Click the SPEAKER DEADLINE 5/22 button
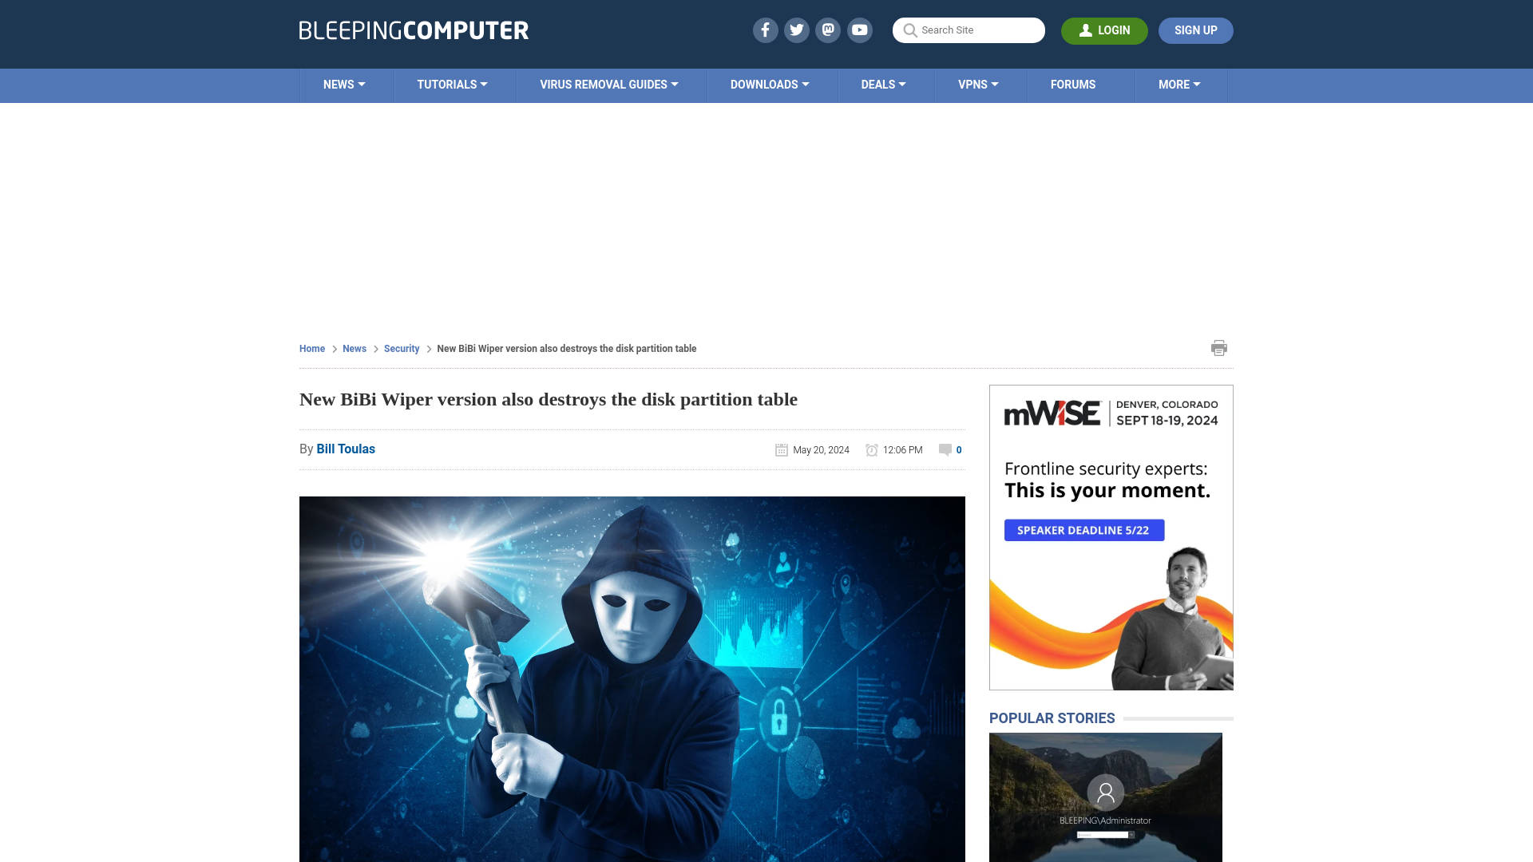The height and width of the screenshot is (862, 1533). point(1083,529)
